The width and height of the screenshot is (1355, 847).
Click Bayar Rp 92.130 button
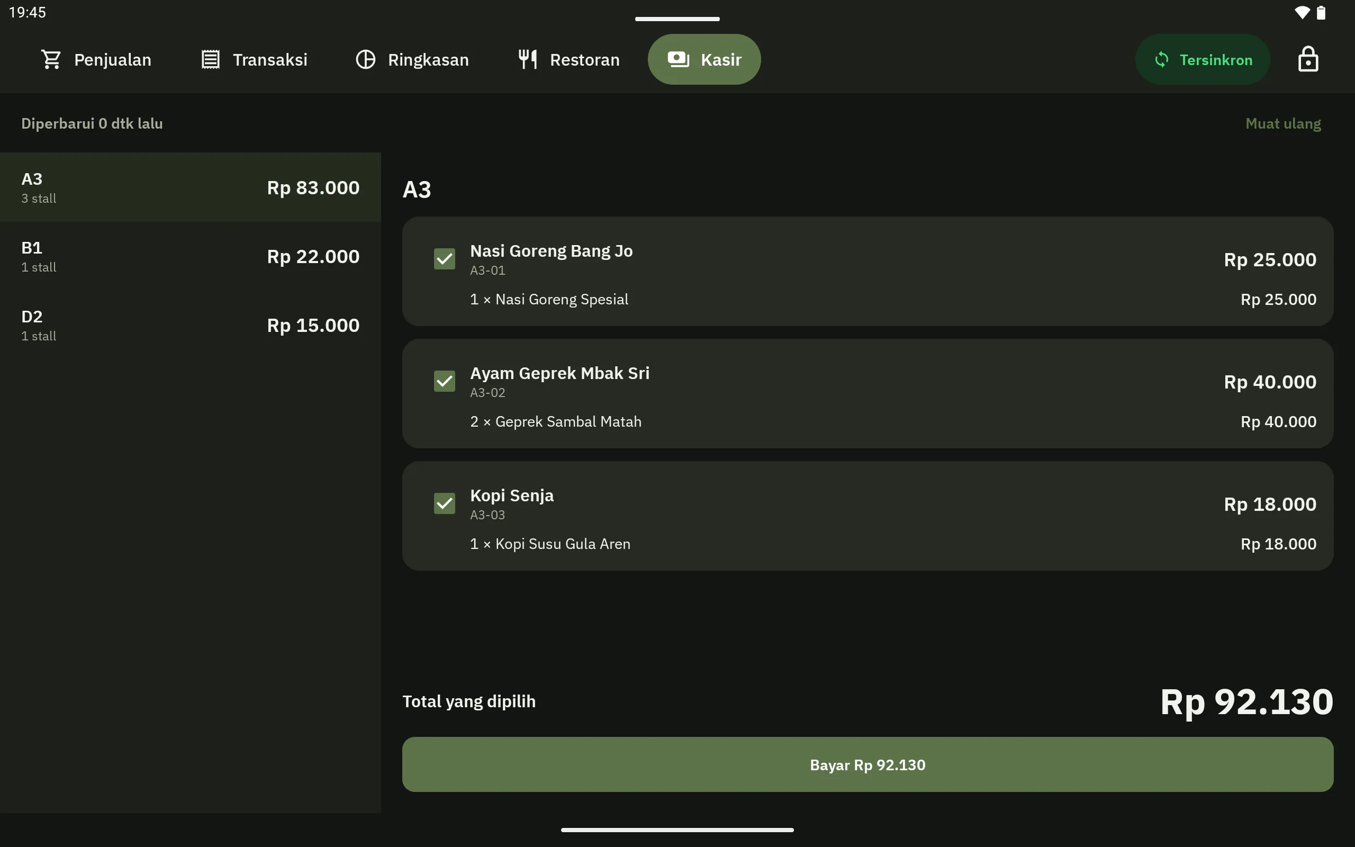(x=868, y=764)
